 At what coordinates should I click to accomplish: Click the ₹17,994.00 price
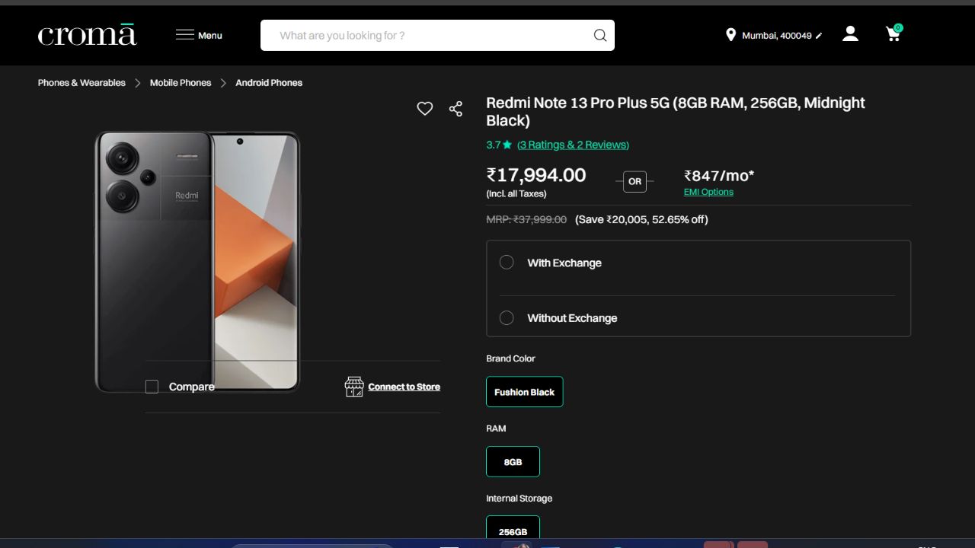[536, 175]
